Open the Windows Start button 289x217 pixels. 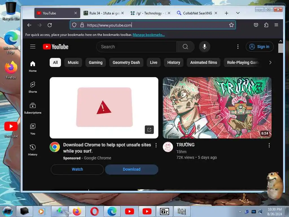[8, 211]
